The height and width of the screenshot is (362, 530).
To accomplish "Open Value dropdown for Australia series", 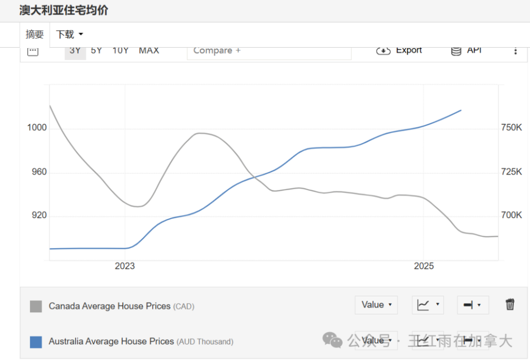I will click(x=376, y=340).
